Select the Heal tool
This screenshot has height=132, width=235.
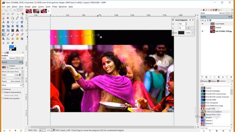coord(17,38)
